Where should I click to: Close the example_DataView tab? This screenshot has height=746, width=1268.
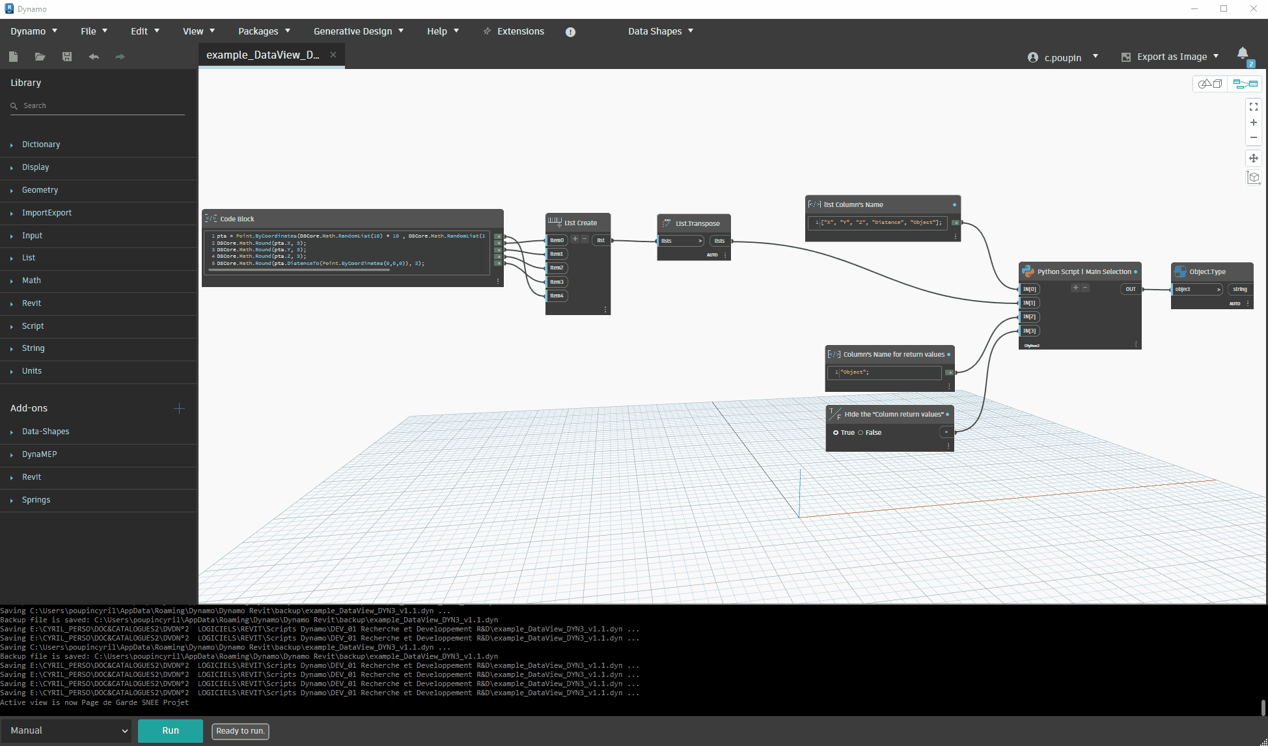click(x=333, y=55)
